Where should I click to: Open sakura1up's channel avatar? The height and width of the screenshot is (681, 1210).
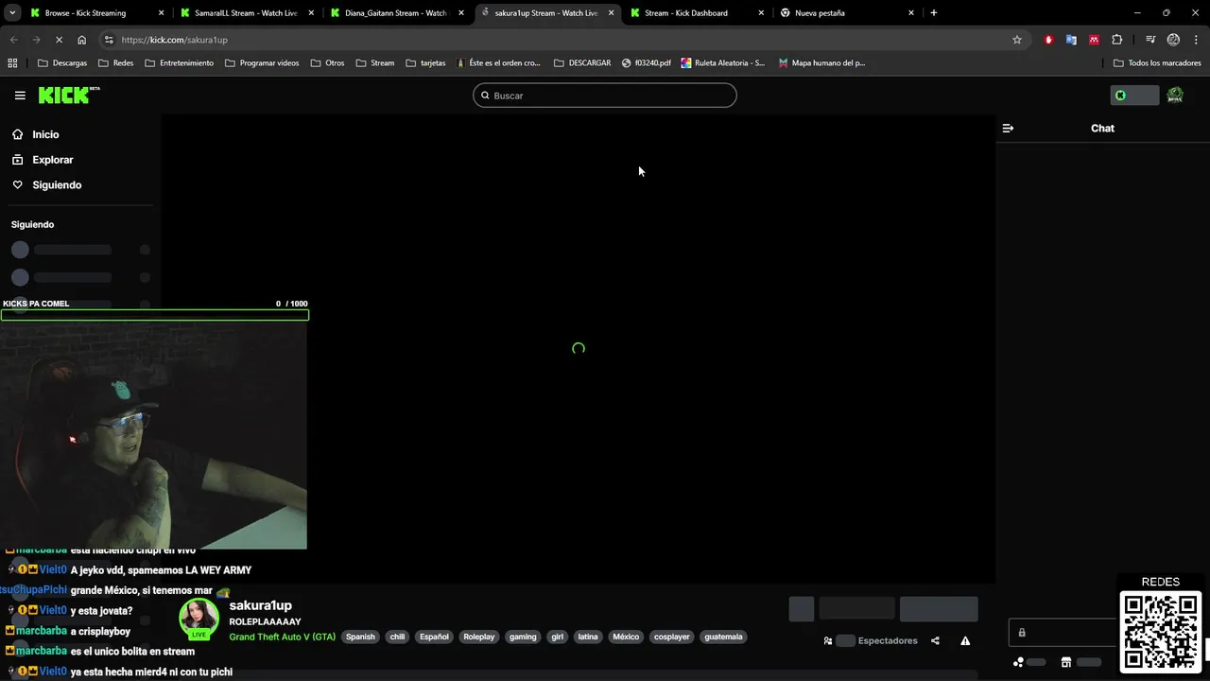click(x=199, y=619)
